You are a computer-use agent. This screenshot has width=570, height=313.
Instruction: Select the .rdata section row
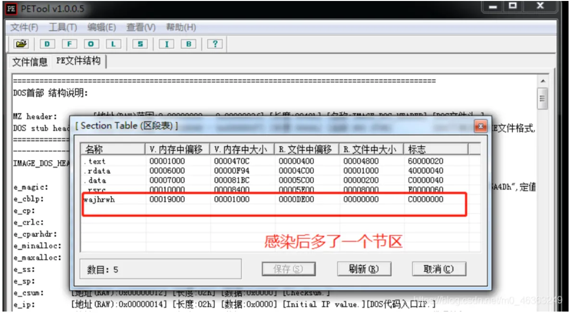coord(280,171)
